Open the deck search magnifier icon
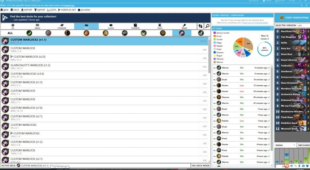The width and height of the screenshot is (310, 170). (x=207, y=26)
